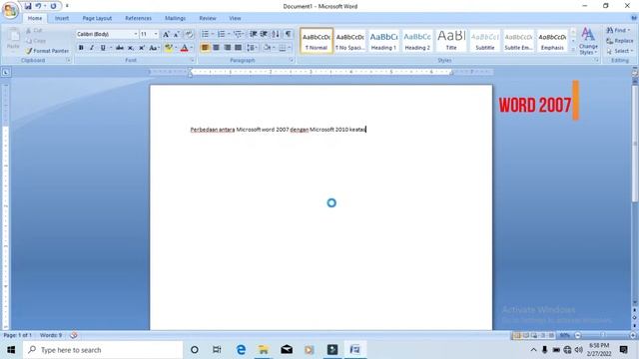The height and width of the screenshot is (359, 639).
Task: Justify the paragraph text
Action: [x=238, y=48]
